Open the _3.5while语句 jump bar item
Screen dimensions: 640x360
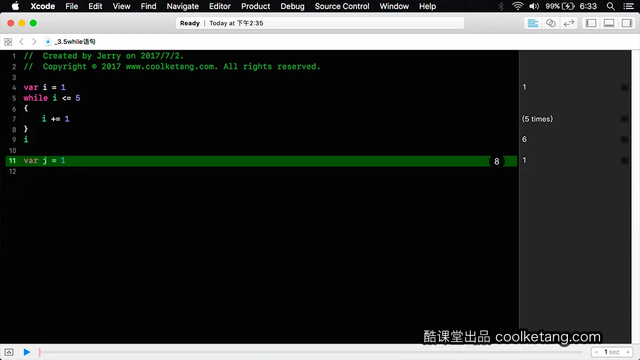click(75, 42)
